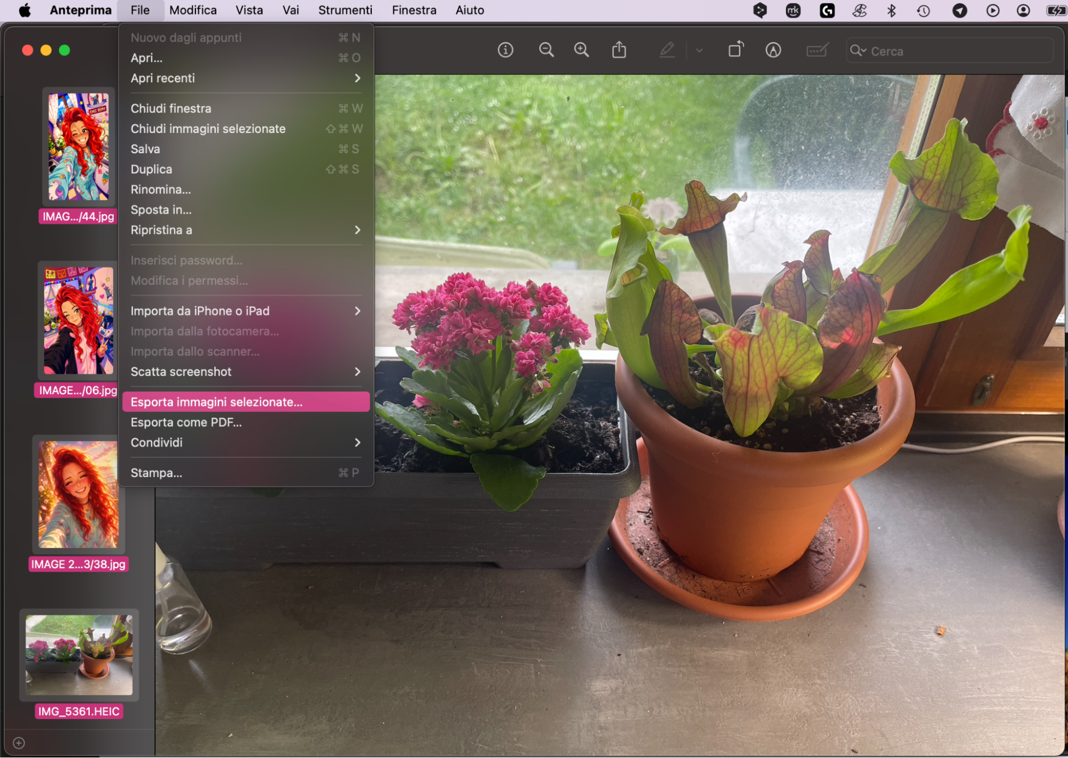Zoom out using the magnifier minus icon
This screenshot has height=758, width=1068.
pos(546,50)
